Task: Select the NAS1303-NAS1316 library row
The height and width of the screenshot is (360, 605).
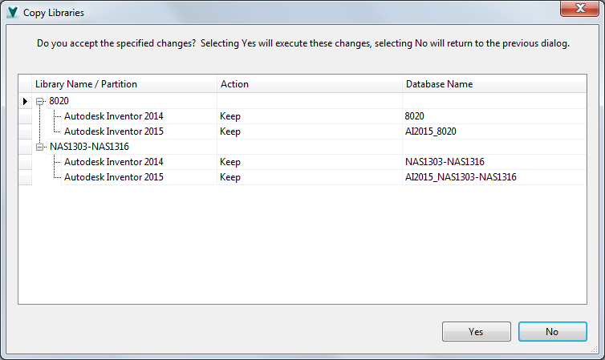Action: coord(88,147)
